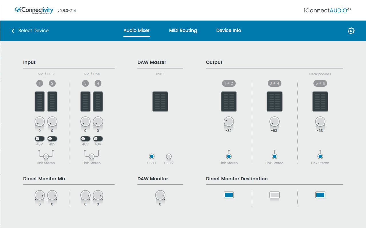The image size is (366, 228).
Task: Toggle 48V phantom power on input 4
Action: tap(98, 139)
